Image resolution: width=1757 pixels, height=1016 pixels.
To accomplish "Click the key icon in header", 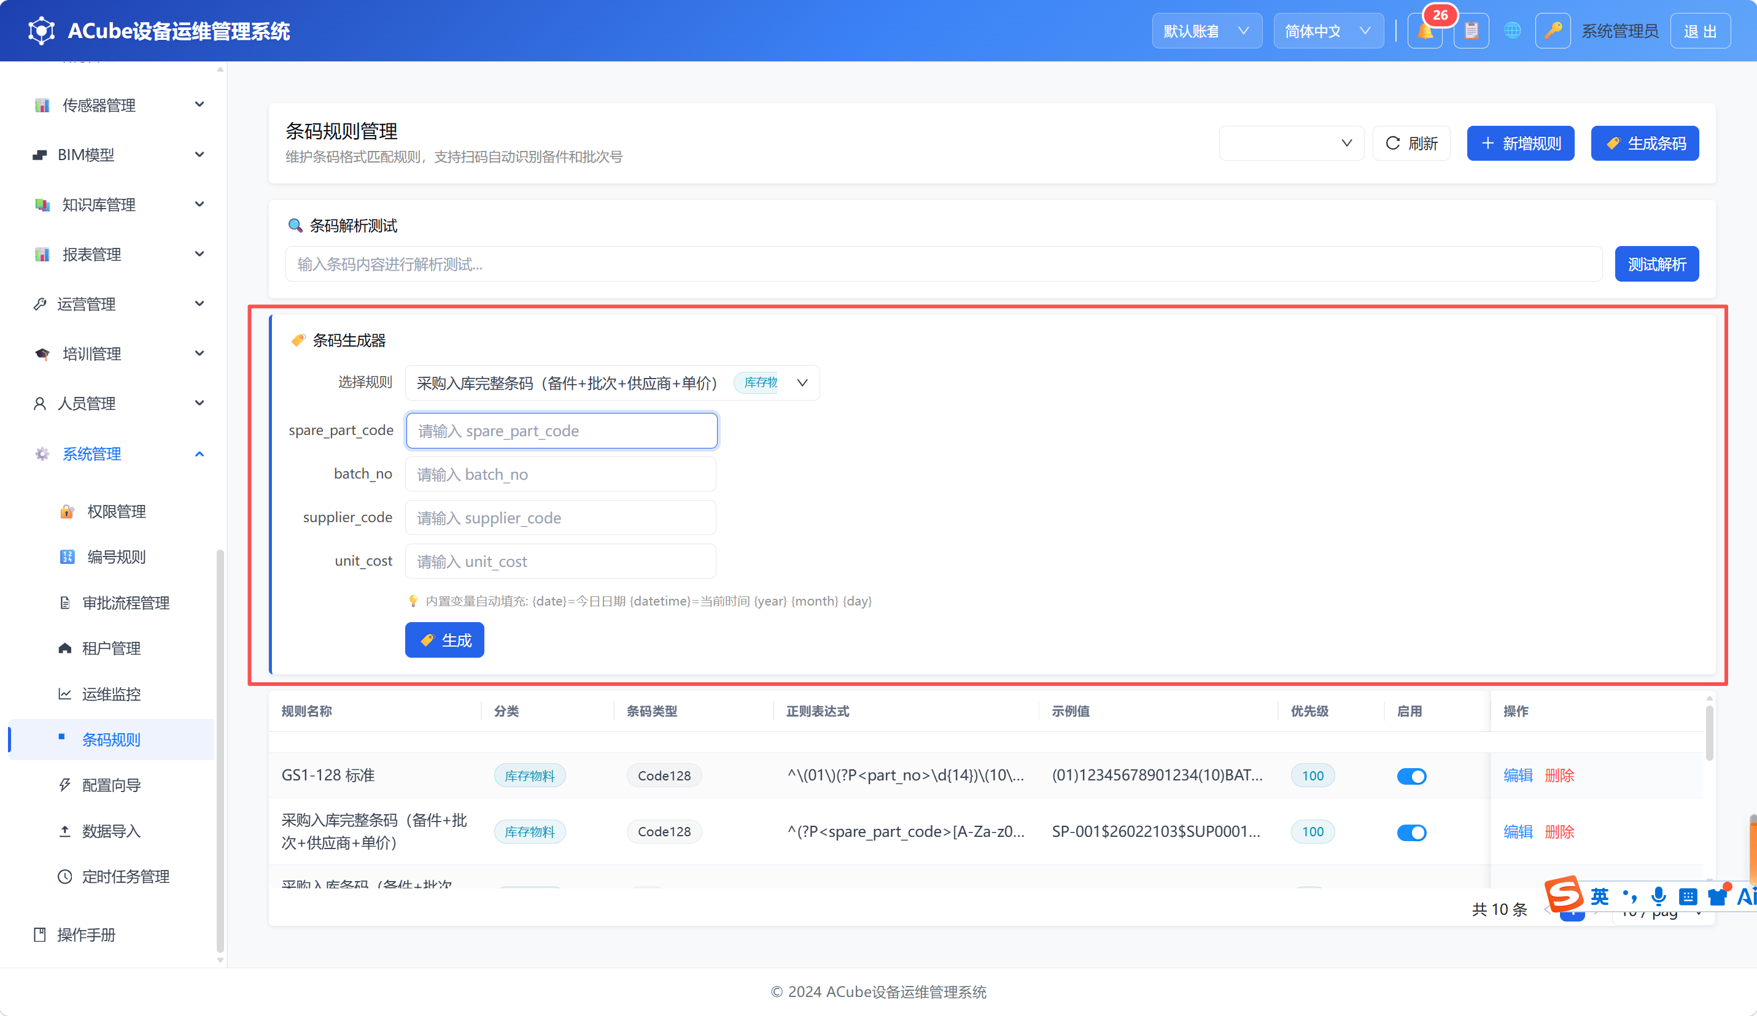I will pos(1552,31).
